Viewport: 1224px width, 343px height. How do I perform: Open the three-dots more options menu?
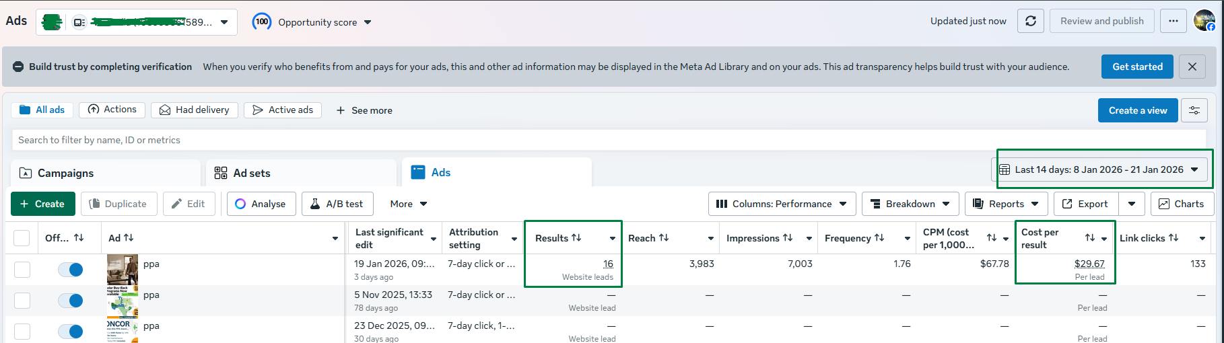pyautogui.click(x=1174, y=21)
